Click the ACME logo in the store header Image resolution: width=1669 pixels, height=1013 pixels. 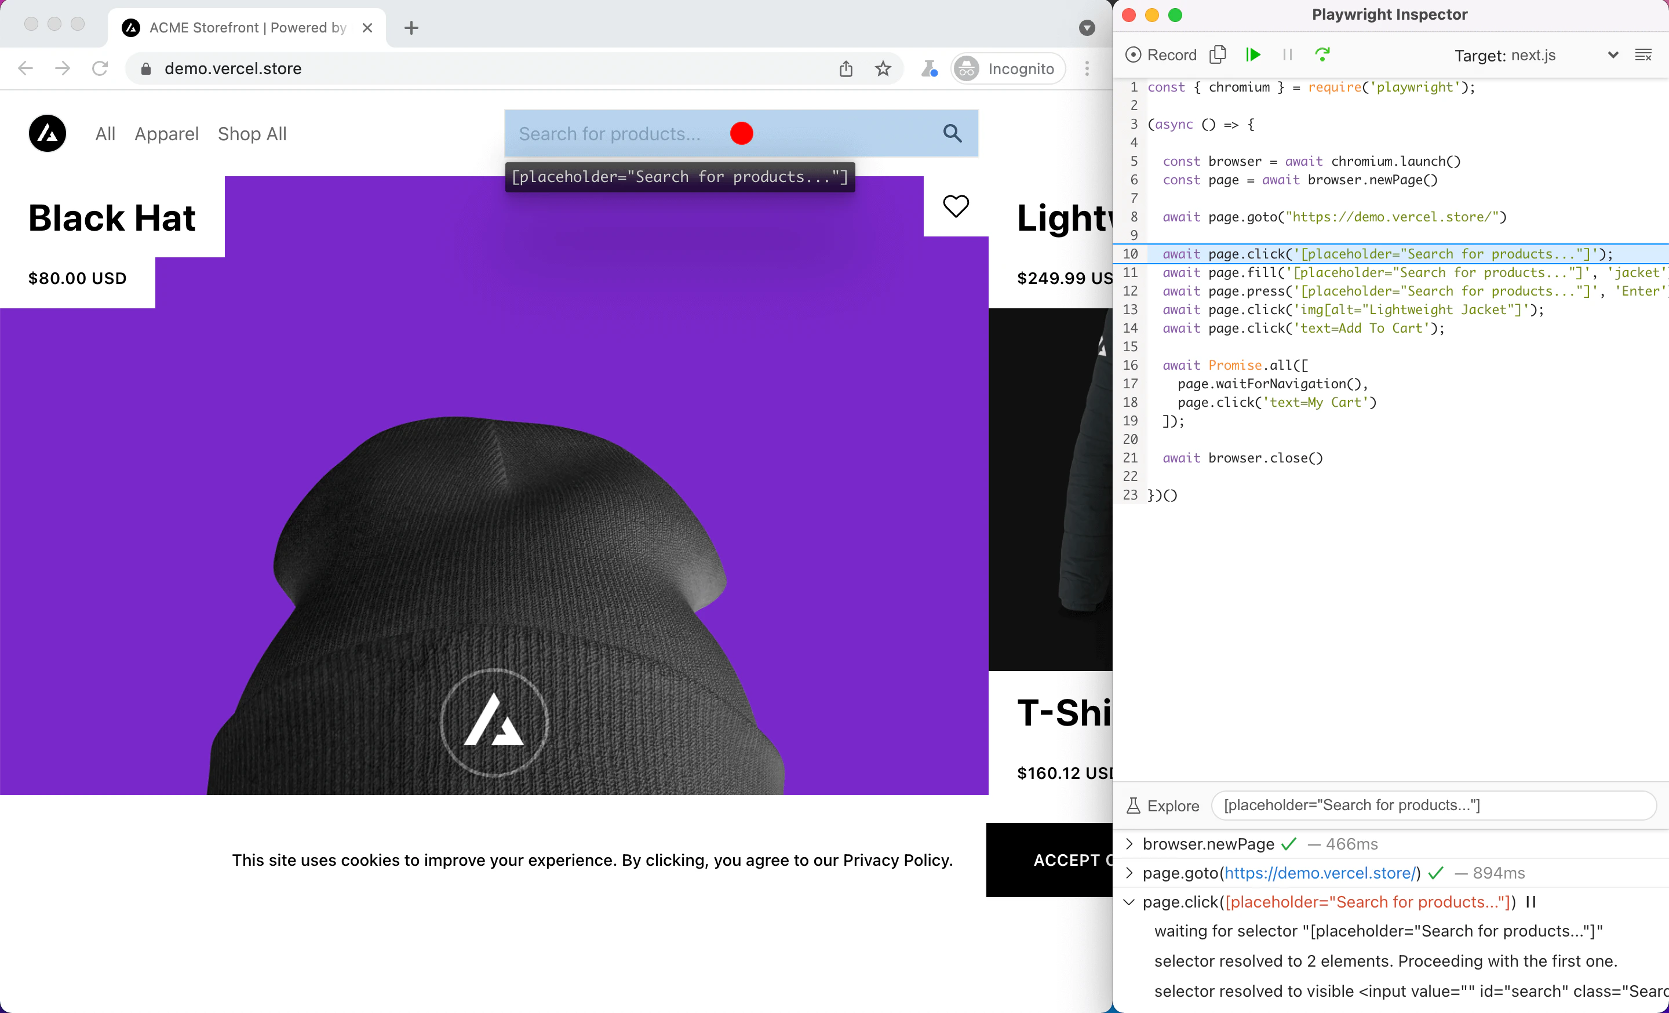(x=48, y=133)
